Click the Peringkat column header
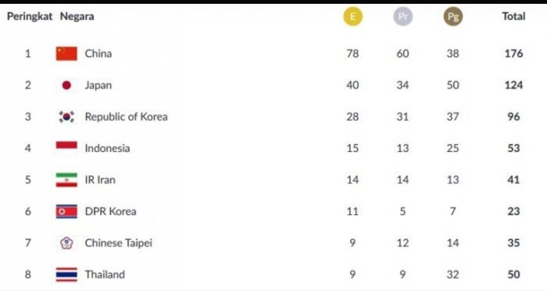Viewport: 547px width, 291px height. [x=29, y=17]
